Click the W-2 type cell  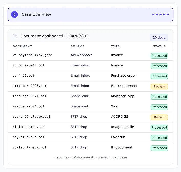tap(114, 106)
